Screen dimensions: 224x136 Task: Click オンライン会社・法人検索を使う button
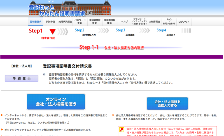(56, 102)
